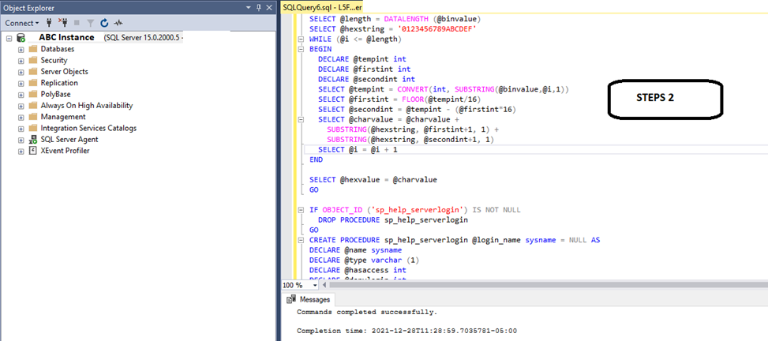Click the Databases folder icon

(x=33, y=49)
